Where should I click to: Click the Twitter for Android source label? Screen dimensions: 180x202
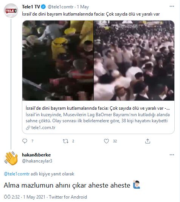pyautogui.click(x=68, y=197)
